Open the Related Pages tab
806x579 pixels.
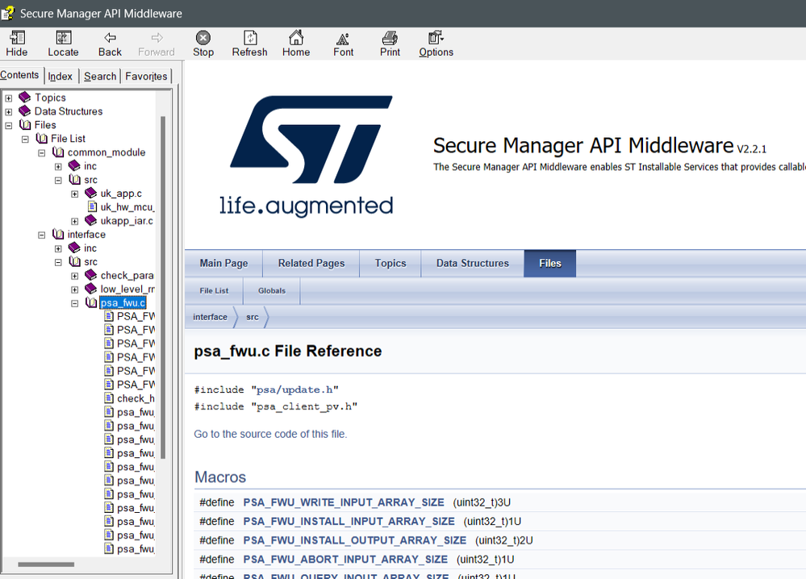tap(311, 263)
